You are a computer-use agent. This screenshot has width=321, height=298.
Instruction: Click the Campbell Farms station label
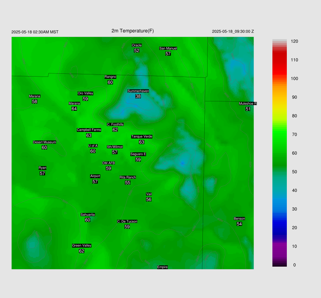click(89, 130)
